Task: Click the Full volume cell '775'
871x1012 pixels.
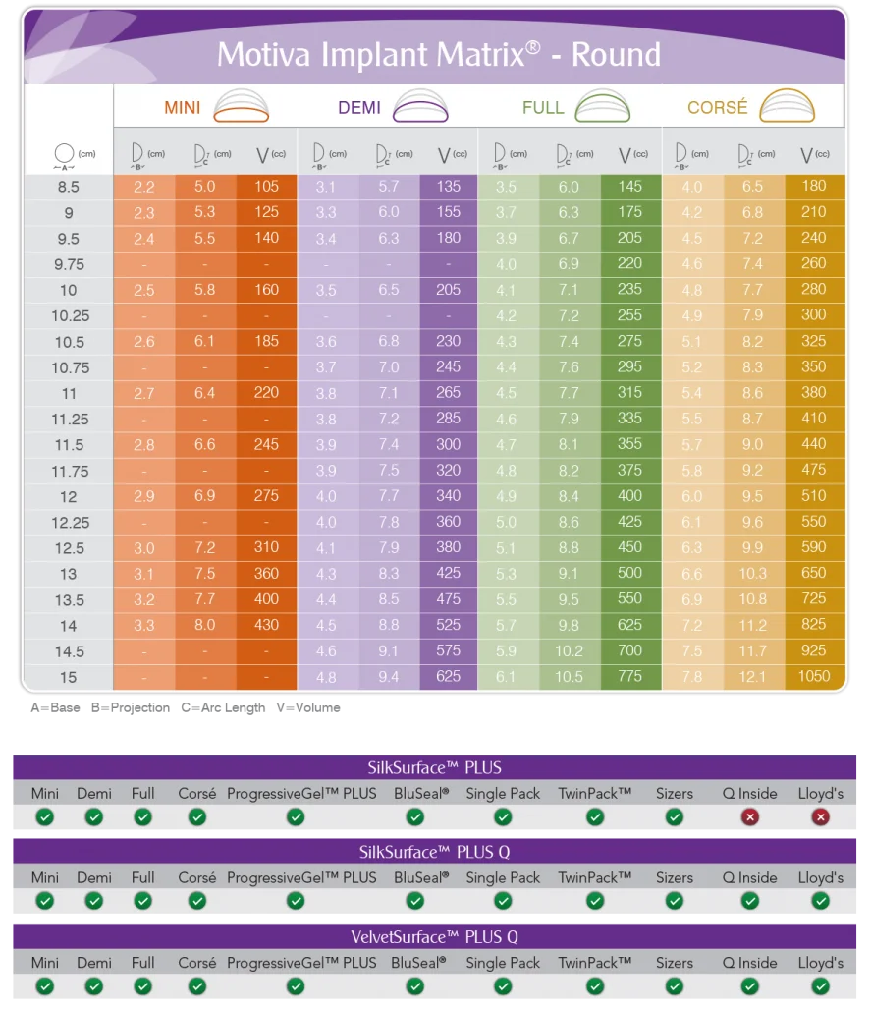Action: pyautogui.click(x=629, y=676)
